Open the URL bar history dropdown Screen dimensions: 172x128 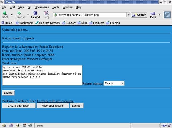(x=128, y=15)
